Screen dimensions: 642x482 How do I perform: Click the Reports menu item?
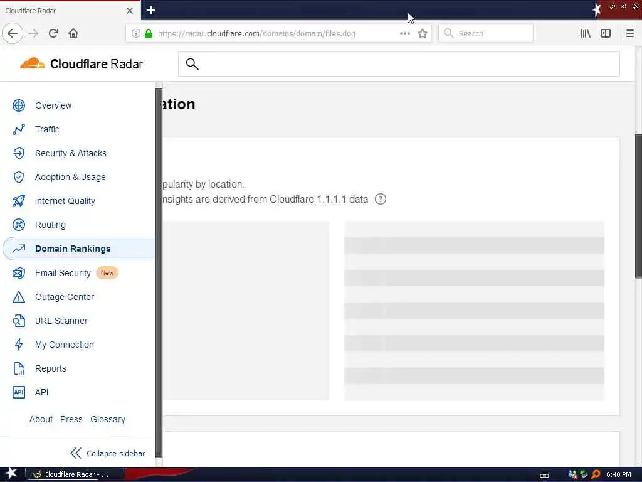point(50,368)
